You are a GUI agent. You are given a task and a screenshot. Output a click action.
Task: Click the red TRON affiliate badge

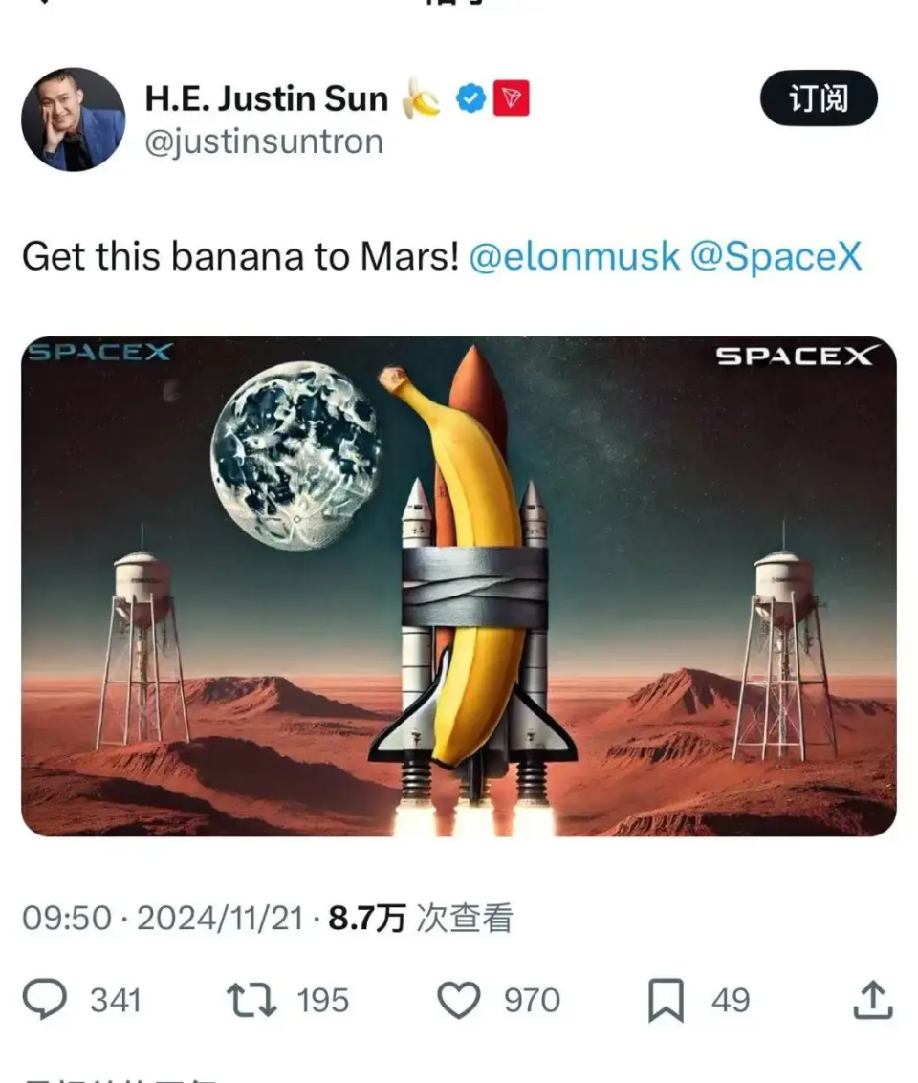(512, 99)
